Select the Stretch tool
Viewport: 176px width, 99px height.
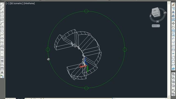pyautogui.click(x=173, y=35)
